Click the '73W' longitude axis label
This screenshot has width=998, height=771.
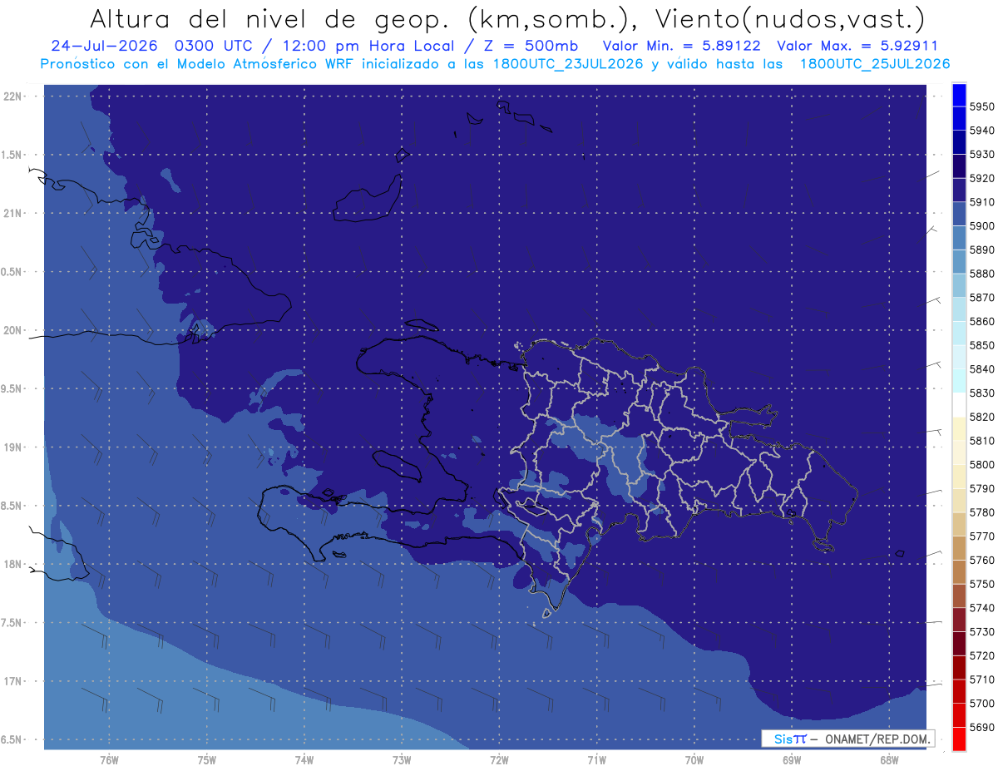tap(402, 759)
